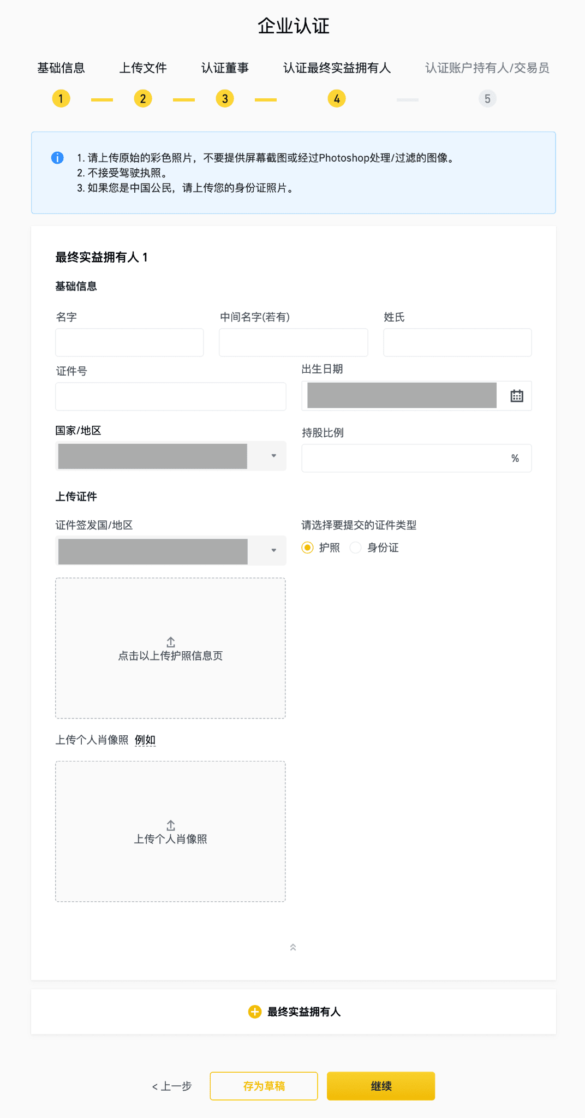Click the blue info icon in notice
585x1118 pixels.
(x=57, y=158)
